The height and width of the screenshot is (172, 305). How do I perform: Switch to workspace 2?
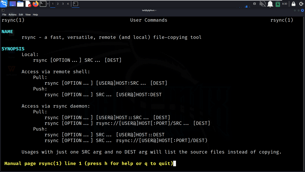[58, 4]
